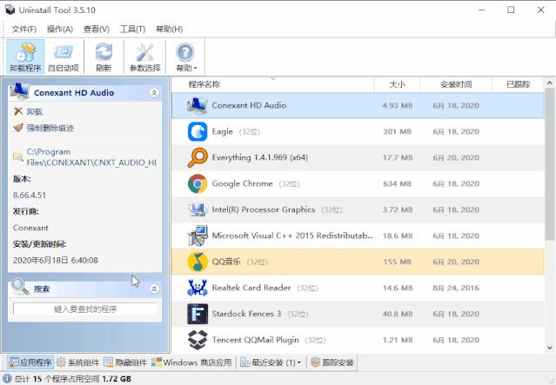The width and height of the screenshot is (556, 385).
Task: Switch to the 系统组件 tab
Action: [x=78, y=362]
